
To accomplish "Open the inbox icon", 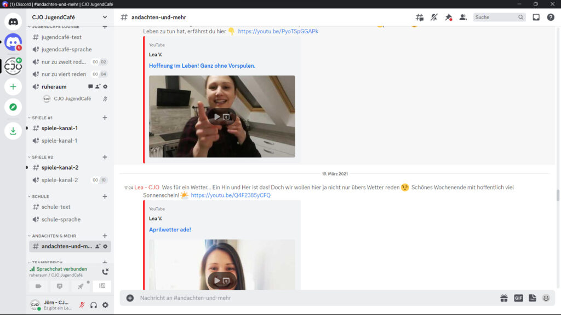I will click(536, 17).
